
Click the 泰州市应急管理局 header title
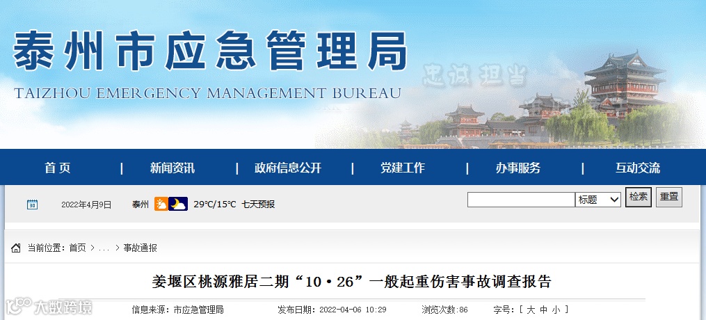tap(210, 51)
